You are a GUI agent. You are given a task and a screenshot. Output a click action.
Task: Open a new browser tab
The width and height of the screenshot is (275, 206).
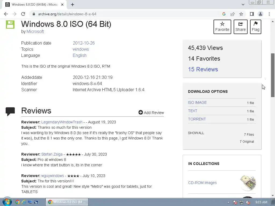click(73, 5)
